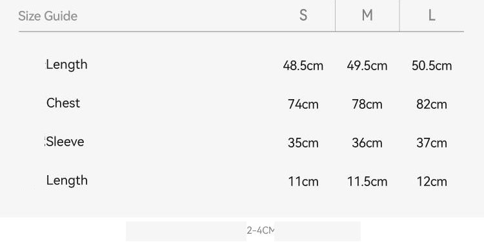This screenshot has height=244, width=484.
Task: Select the 36cm sleeve value
Action: (x=367, y=143)
